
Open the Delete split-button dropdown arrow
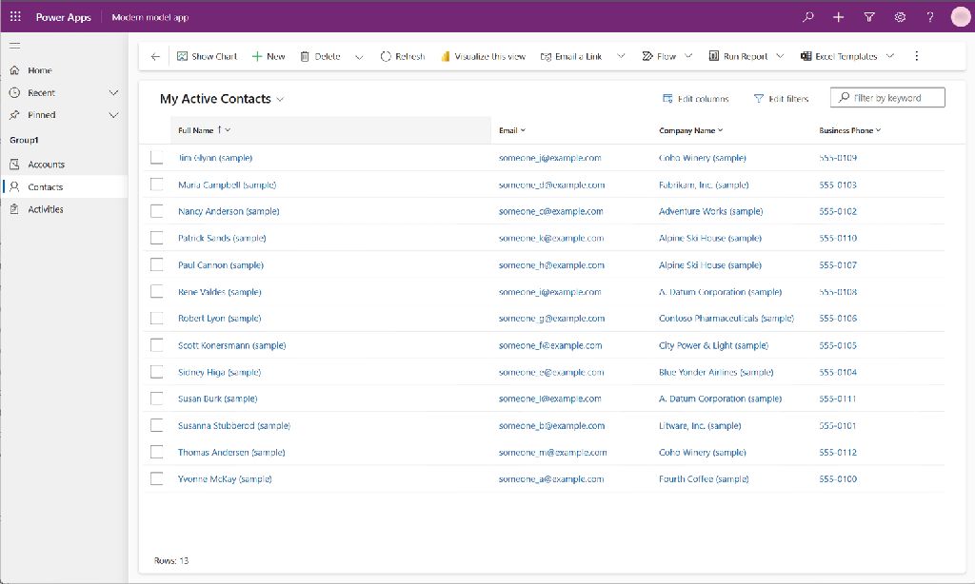coord(359,57)
